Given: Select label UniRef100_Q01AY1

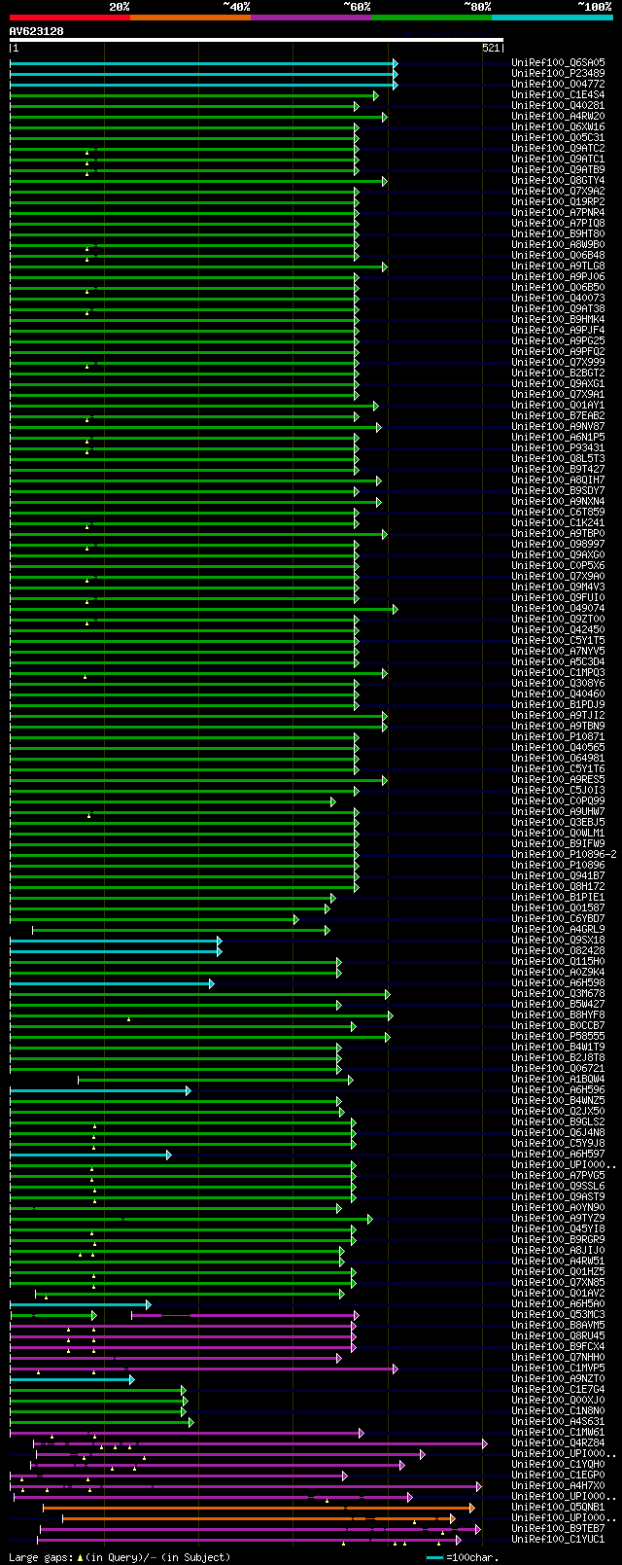Looking at the screenshot, I should 558,406.
